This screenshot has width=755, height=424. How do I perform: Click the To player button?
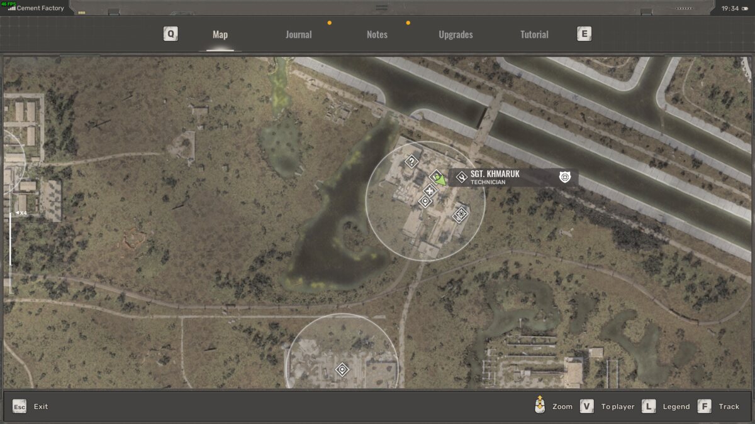click(x=618, y=406)
